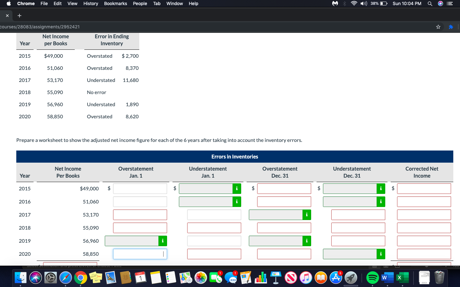The width and height of the screenshot is (460, 287).
Task: Click 2018 Understatement Jan. 1 input field
Action: (214, 228)
